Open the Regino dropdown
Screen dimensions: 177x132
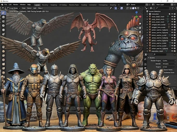pyautogui.click(x=169, y=67)
